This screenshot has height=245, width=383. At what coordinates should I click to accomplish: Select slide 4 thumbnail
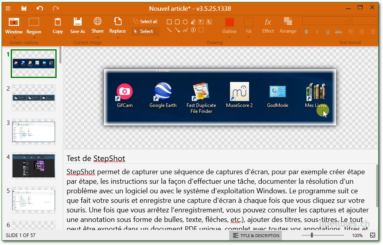pyautogui.click(x=34, y=166)
